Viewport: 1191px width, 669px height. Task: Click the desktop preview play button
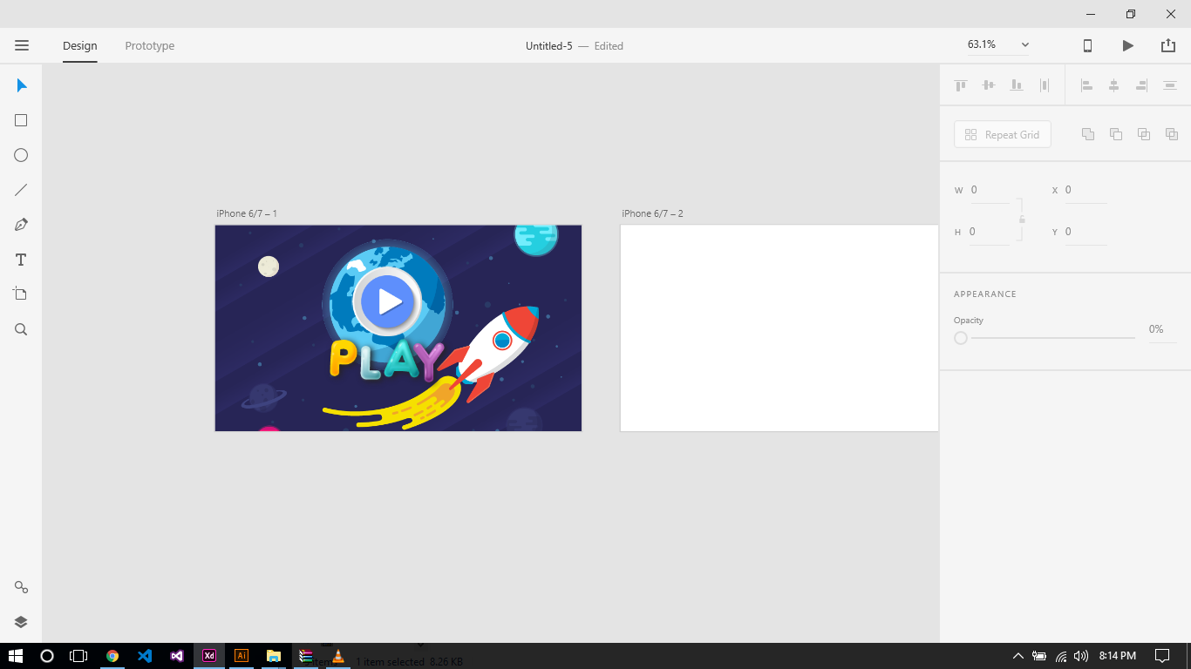pos(1127,45)
